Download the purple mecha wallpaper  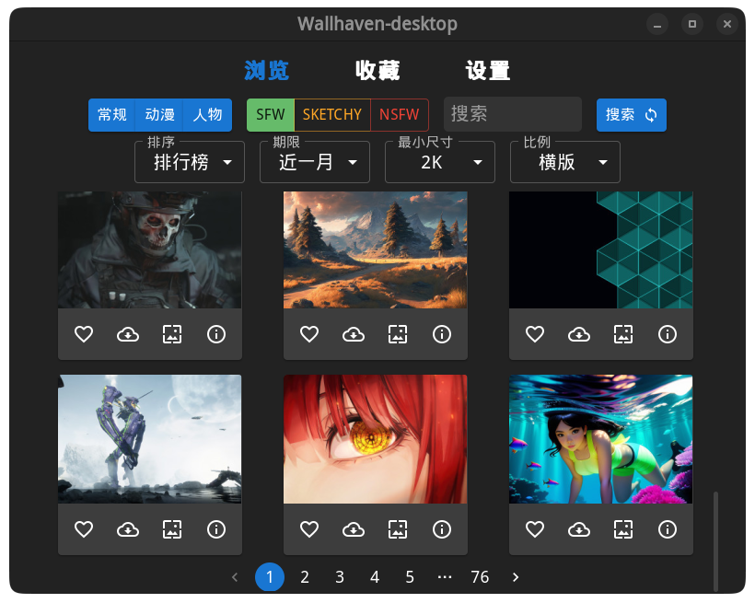pos(128,529)
